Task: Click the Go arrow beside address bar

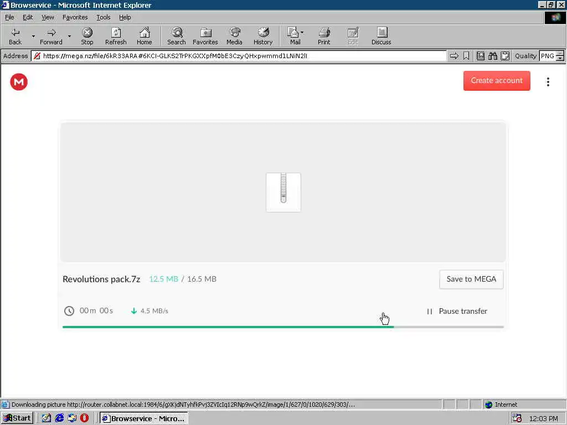Action: [454, 56]
